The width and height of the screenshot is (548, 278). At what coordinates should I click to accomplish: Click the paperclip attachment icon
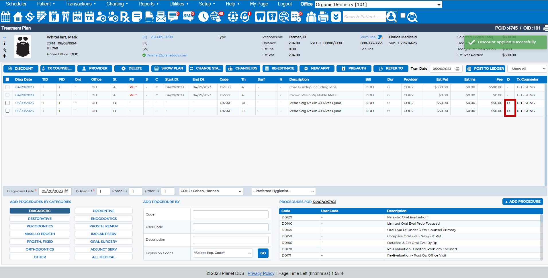tap(4, 50)
